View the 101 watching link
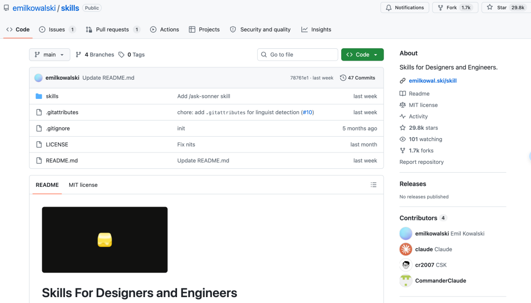This screenshot has width=531, height=303. point(425,139)
